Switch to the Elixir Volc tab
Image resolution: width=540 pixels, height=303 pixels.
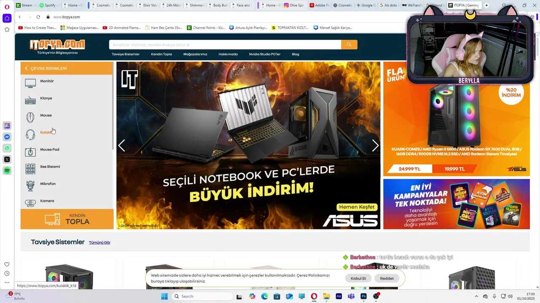click(148, 5)
